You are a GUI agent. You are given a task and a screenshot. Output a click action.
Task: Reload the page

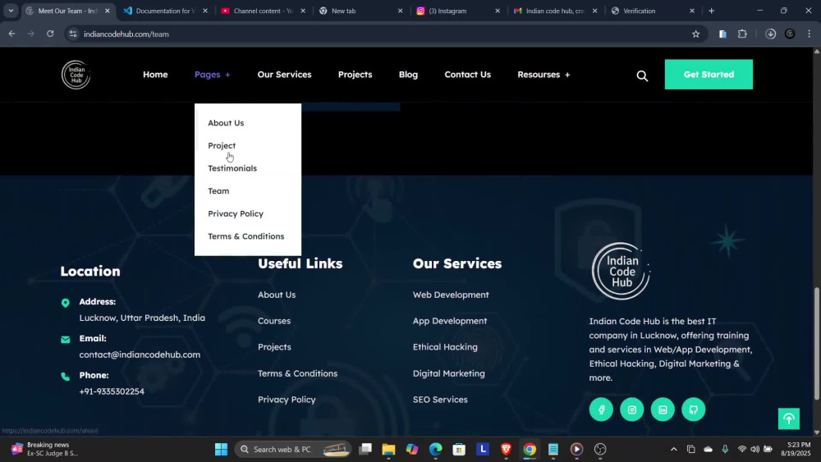tap(50, 34)
